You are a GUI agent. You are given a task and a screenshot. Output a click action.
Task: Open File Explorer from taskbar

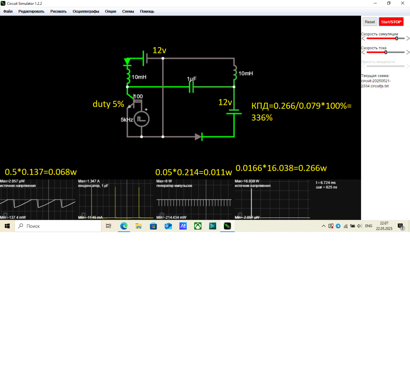pos(139,226)
